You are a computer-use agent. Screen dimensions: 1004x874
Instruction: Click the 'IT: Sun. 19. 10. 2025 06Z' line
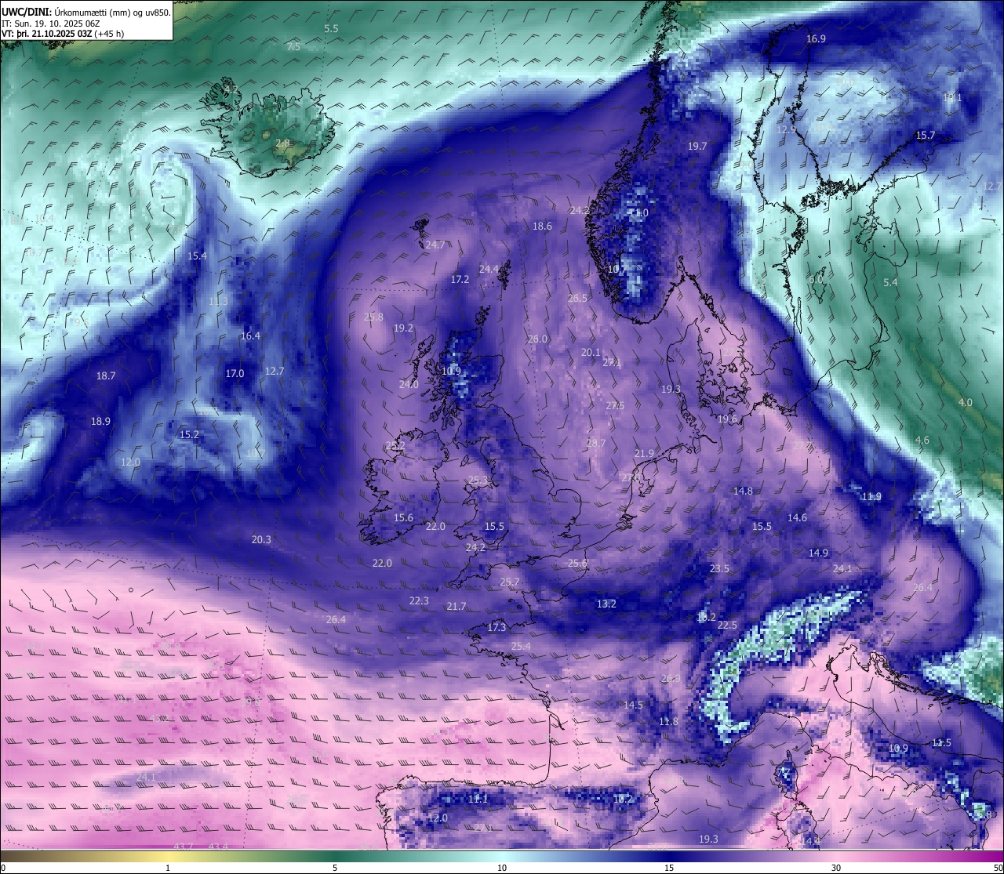coord(50,24)
